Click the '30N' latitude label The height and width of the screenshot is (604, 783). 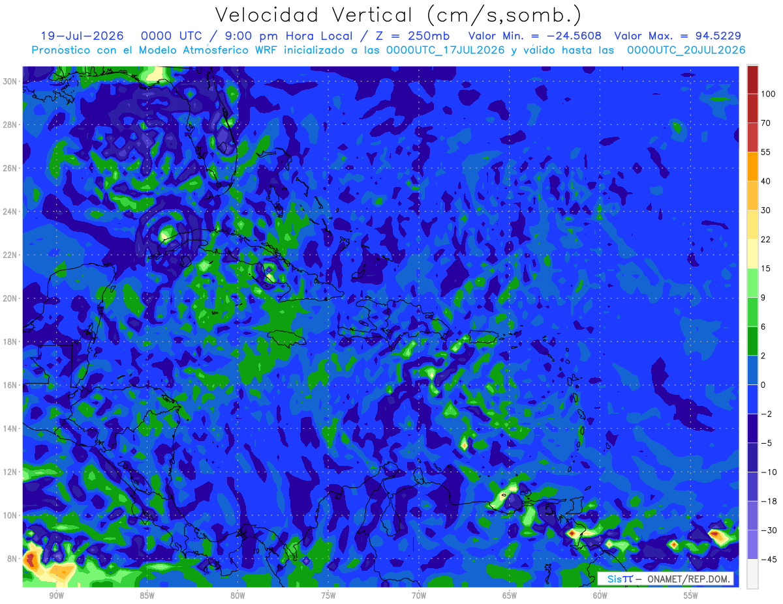coord(9,81)
